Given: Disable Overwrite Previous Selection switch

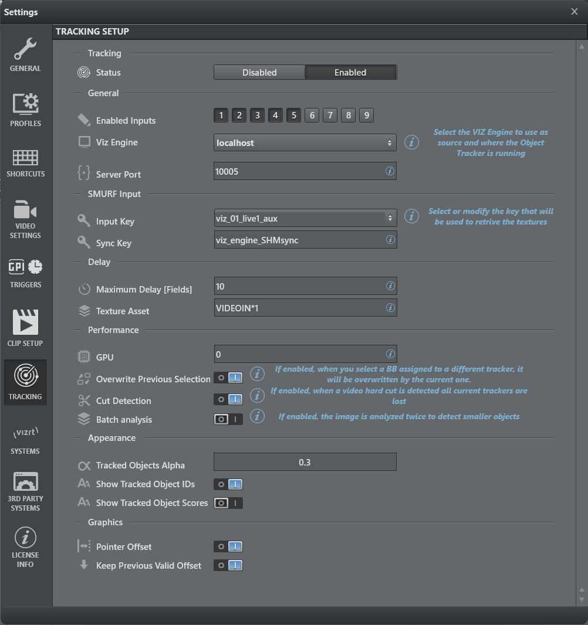Looking at the screenshot, I should (228, 379).
